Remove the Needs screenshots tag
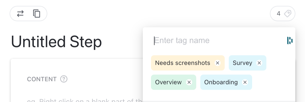Viewport: 305px width, 102px height. (217, 63)
